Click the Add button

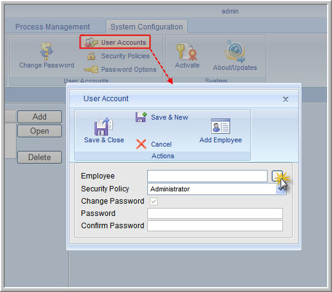click(40, 117)
